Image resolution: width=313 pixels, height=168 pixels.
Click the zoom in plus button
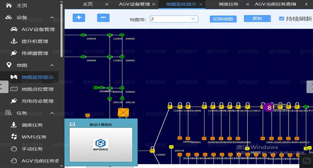(79, 18)
